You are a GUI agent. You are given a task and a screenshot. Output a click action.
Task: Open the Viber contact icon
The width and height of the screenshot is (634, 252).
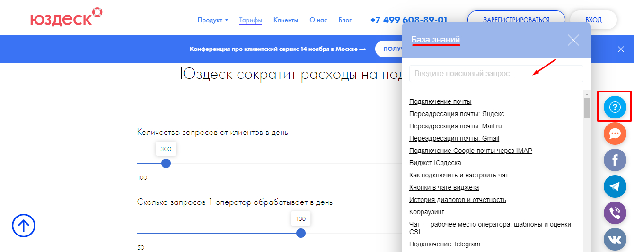click(615, 213)
